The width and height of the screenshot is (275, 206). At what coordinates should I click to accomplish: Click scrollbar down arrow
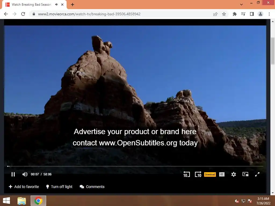(273, 193)
